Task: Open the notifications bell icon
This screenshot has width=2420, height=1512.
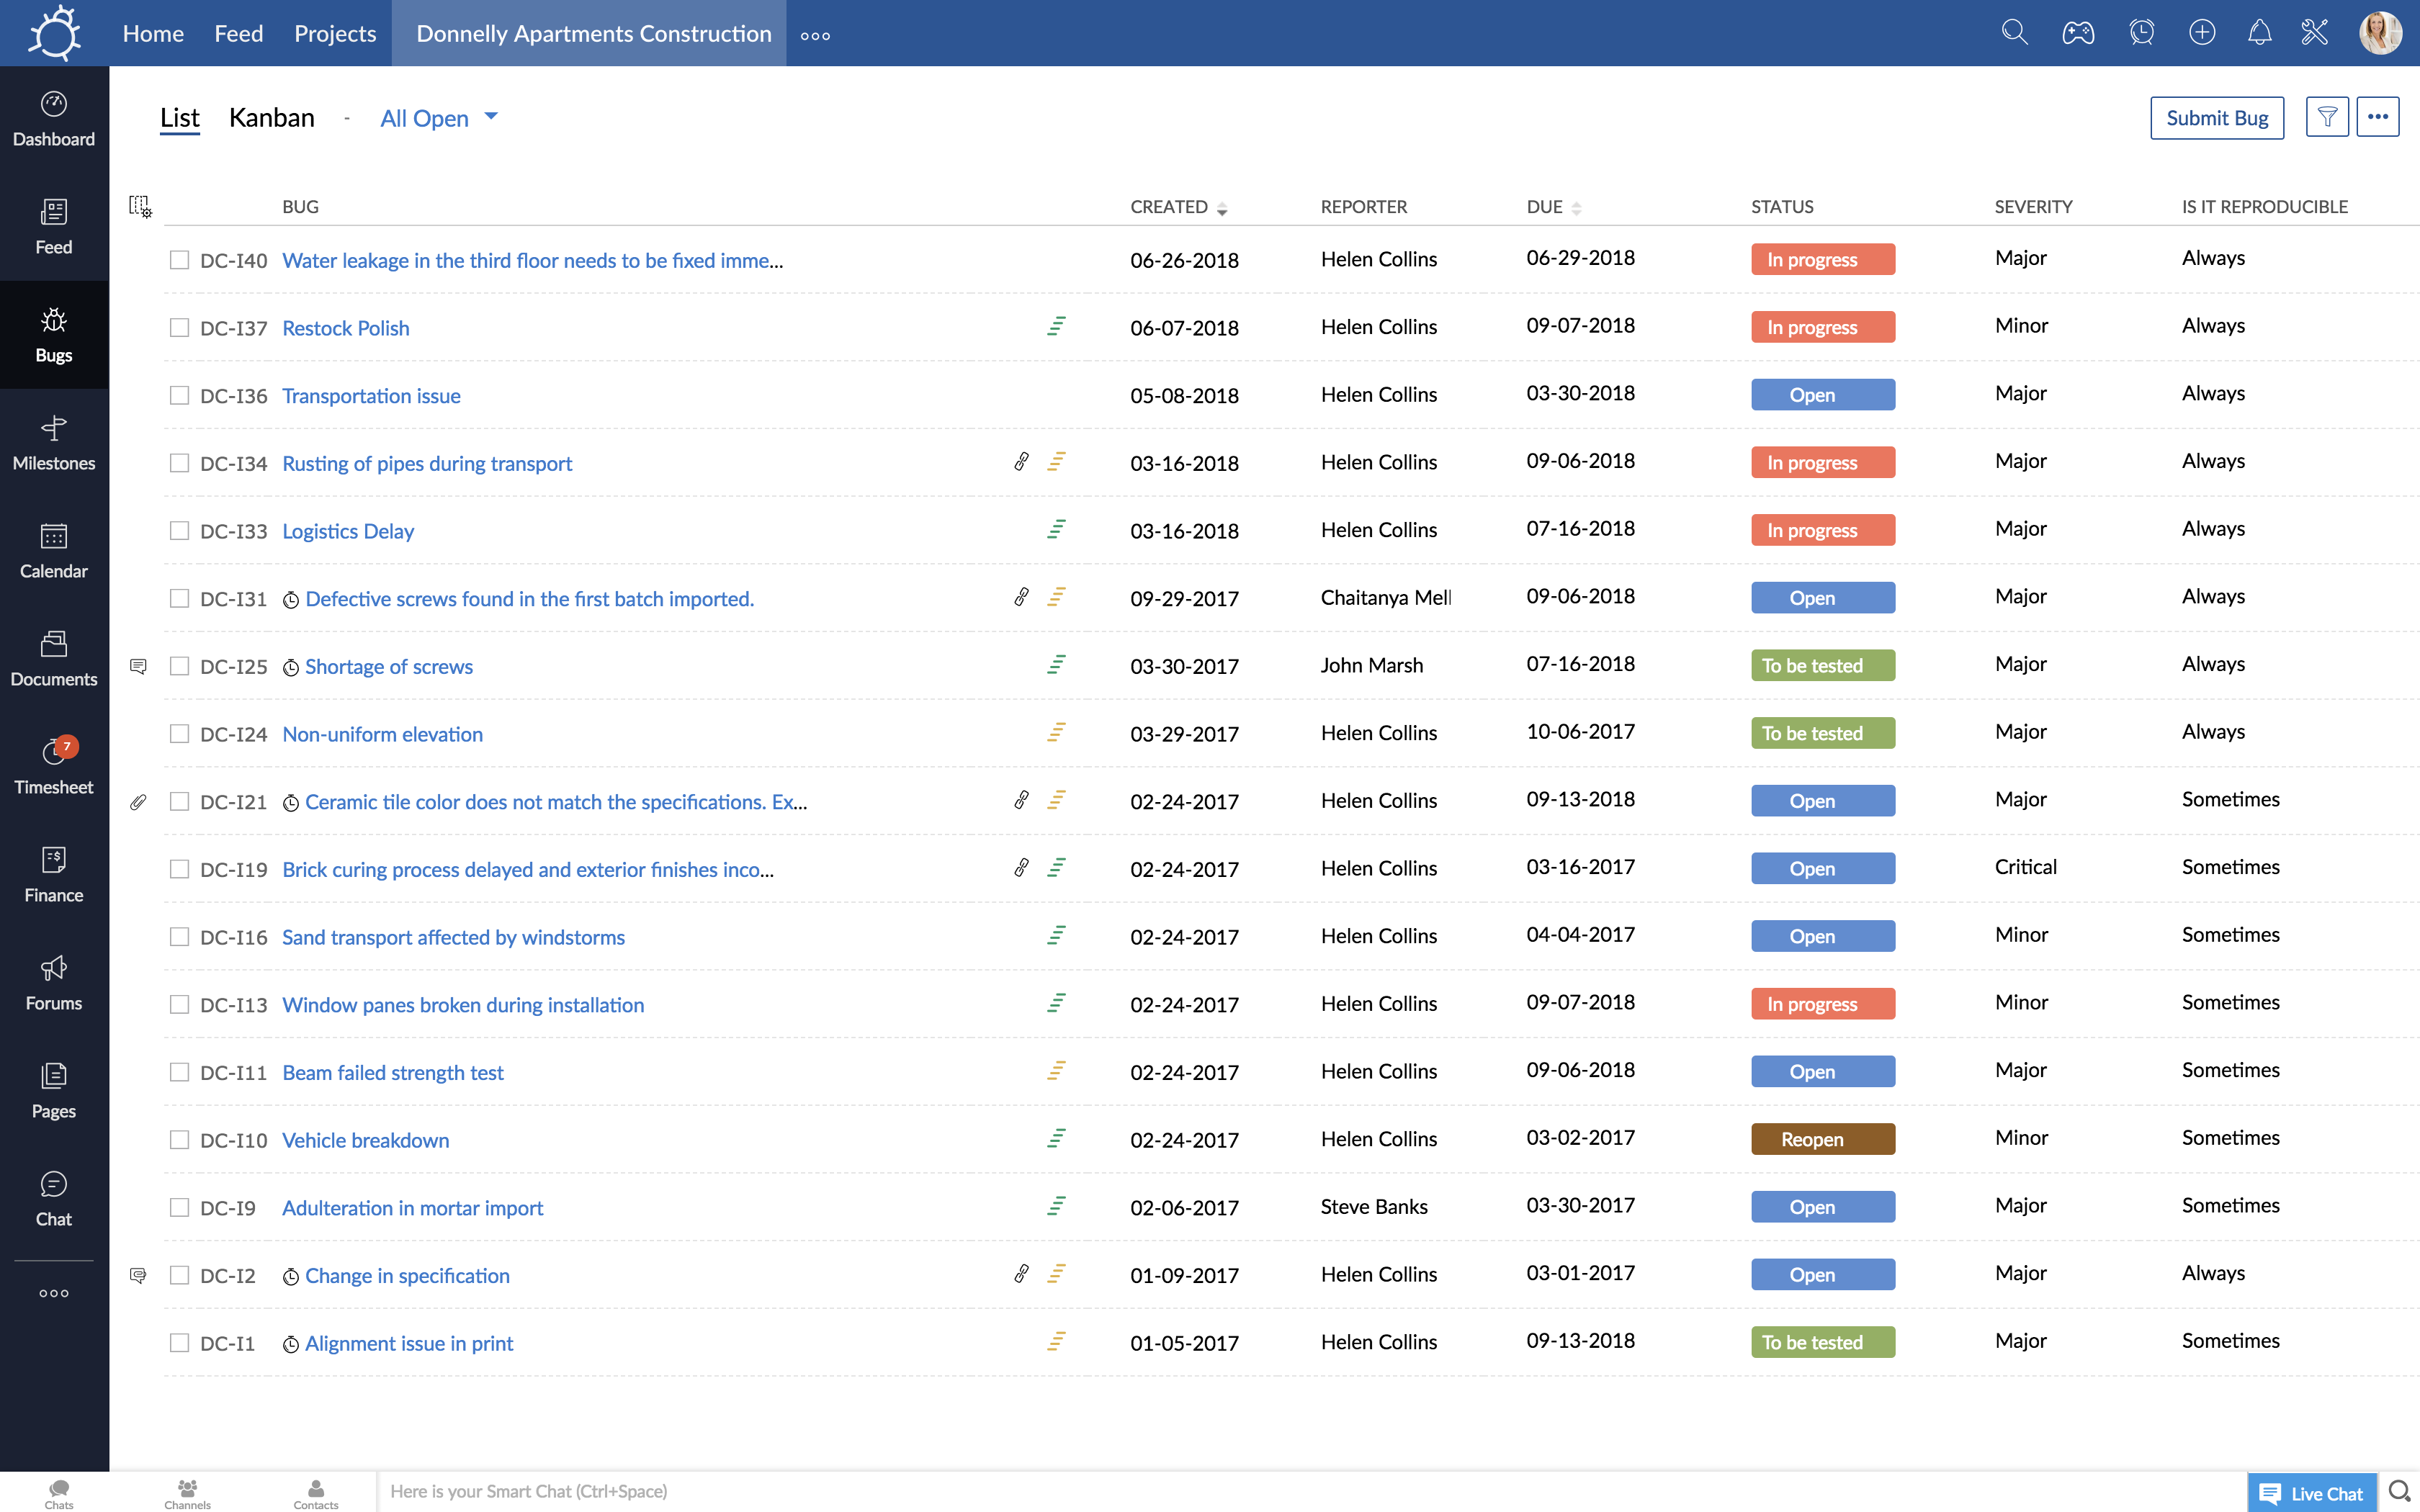Action: click(x=2259, y=33)
